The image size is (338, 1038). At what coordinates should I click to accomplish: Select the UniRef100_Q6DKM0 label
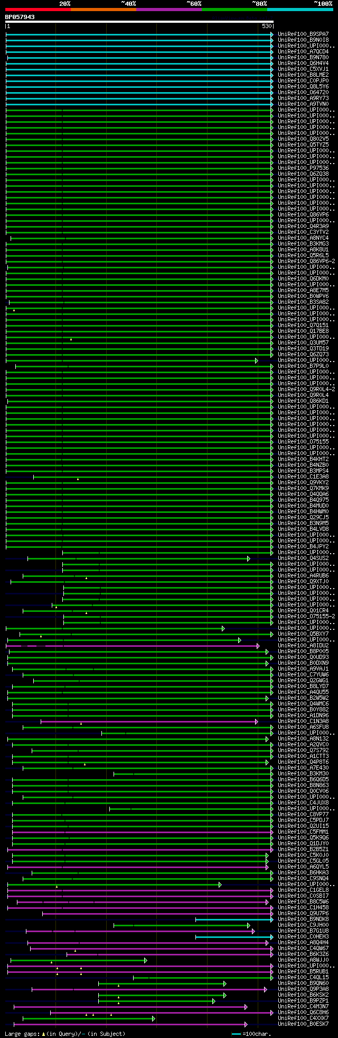(303, 279)
